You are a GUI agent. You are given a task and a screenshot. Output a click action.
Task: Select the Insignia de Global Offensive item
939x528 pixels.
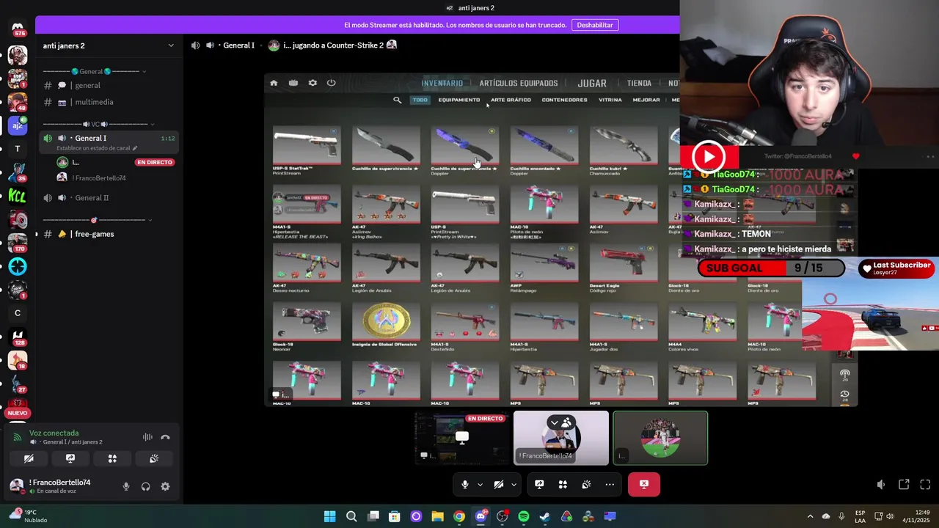386,326
